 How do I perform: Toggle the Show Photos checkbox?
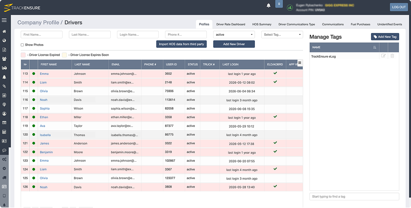22,45
